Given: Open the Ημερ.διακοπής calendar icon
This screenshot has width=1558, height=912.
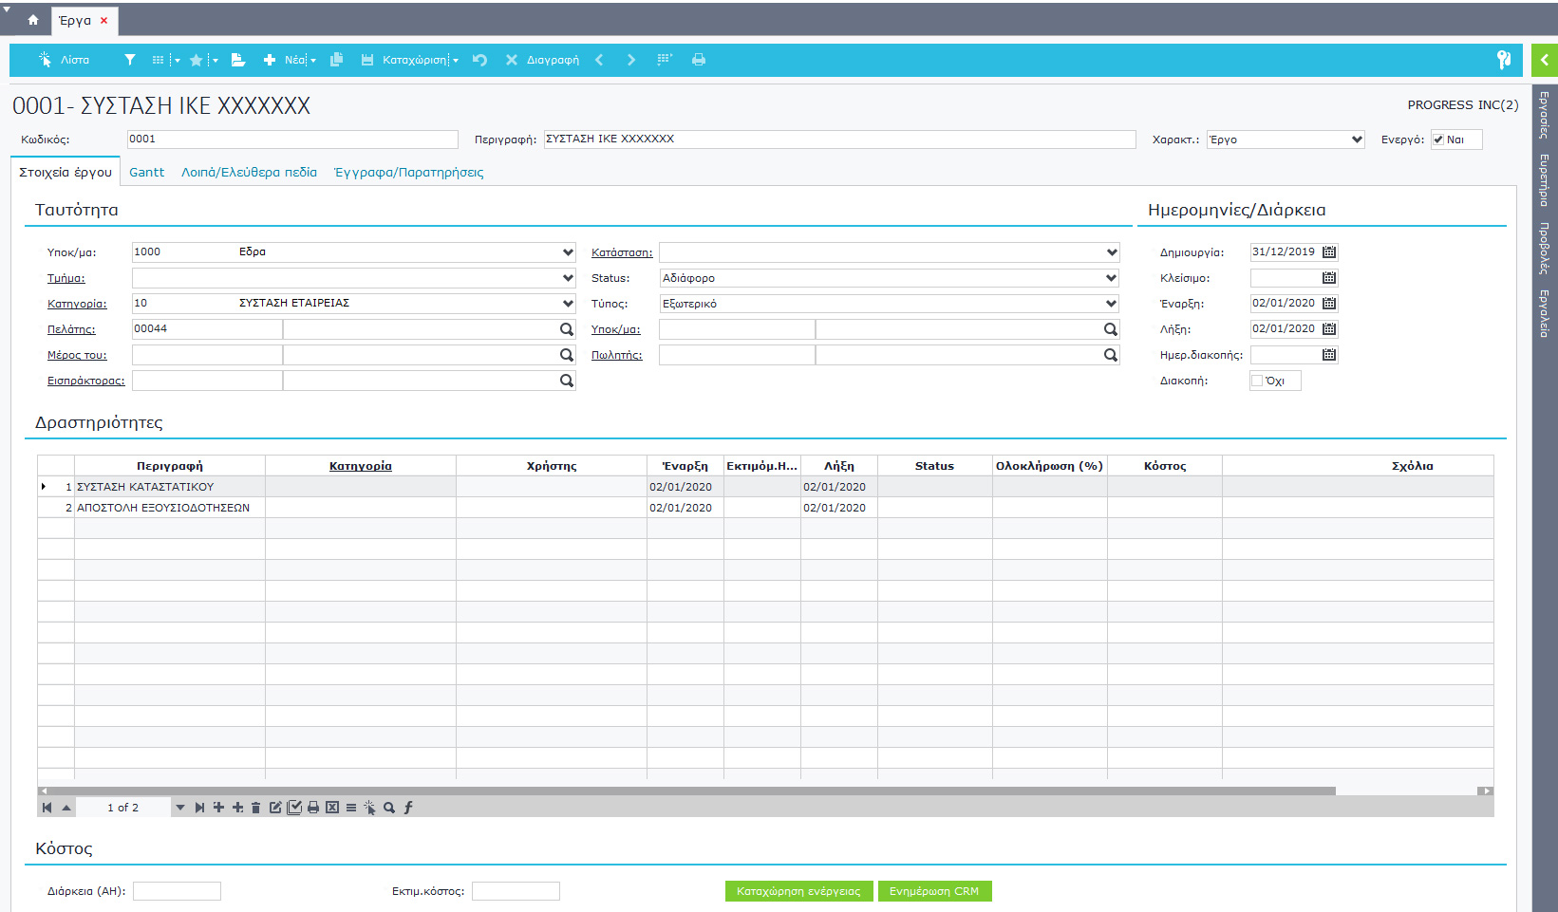Looking at the screenshot, I should [1329, 355].
